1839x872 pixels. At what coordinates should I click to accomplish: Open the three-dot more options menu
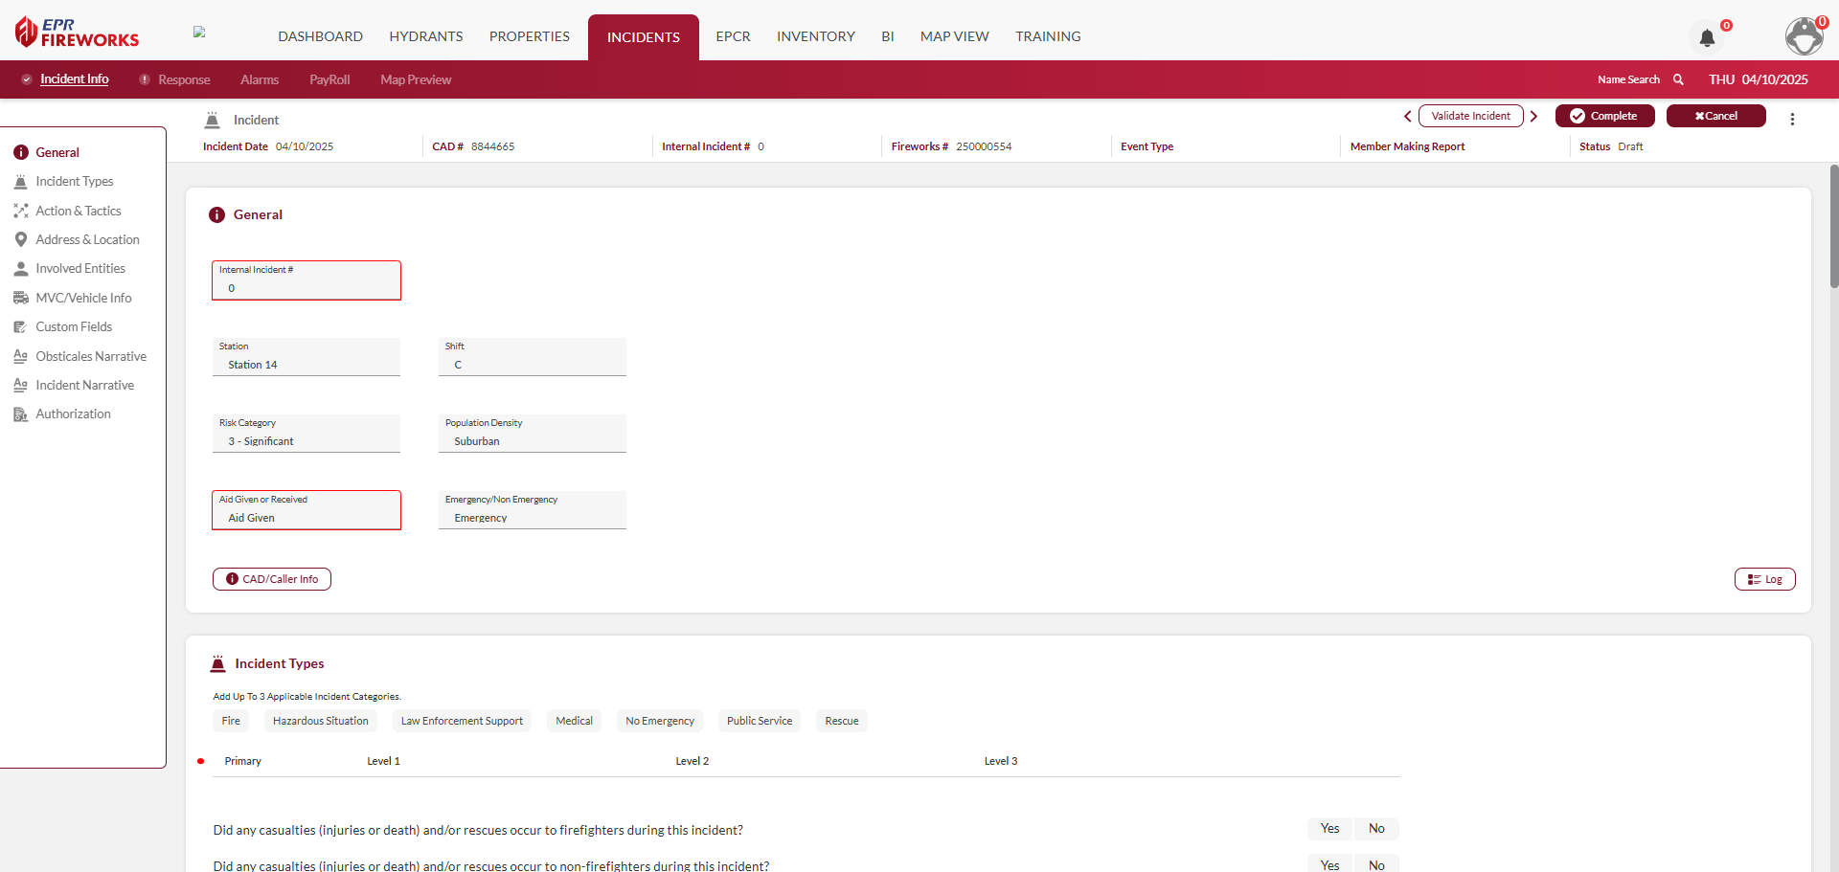click(x=1792, y=119)
